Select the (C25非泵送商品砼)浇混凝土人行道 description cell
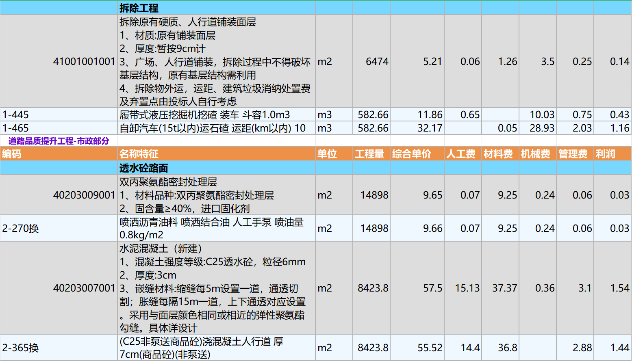This screenshot has width=632, height=361. (216, 348)
